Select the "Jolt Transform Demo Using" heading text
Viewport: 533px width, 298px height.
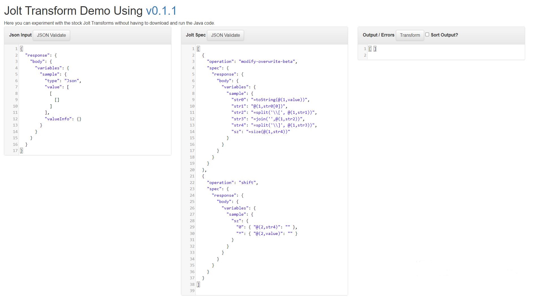pyautogui.click(x=73, y=11)
